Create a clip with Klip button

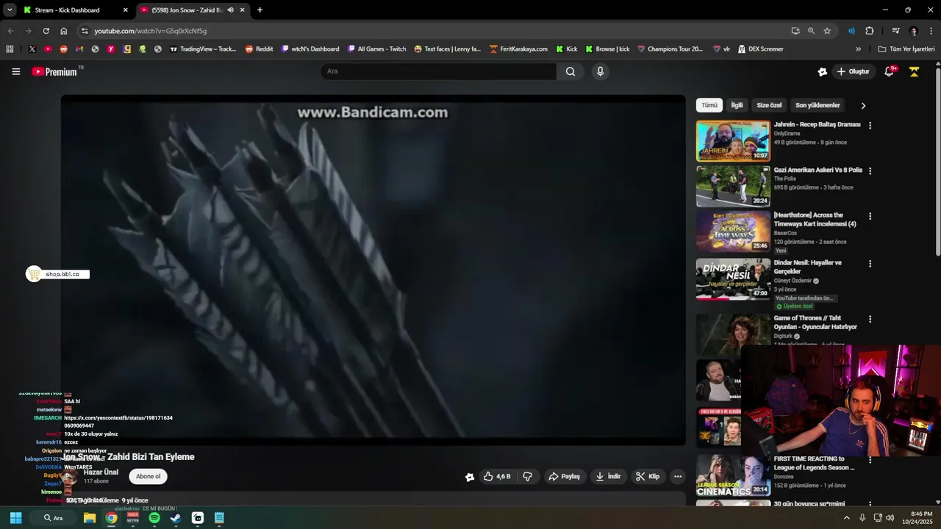648,476
